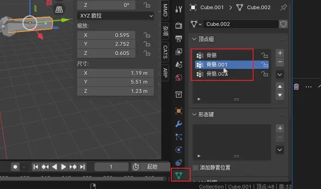Viewport: 321px width, 189px height.
Task: Open the orange Object properties tab
Action: point(179,111)
